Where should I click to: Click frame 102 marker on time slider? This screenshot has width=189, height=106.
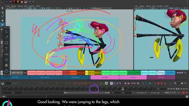pyautogui.click(x=123, y=89)
